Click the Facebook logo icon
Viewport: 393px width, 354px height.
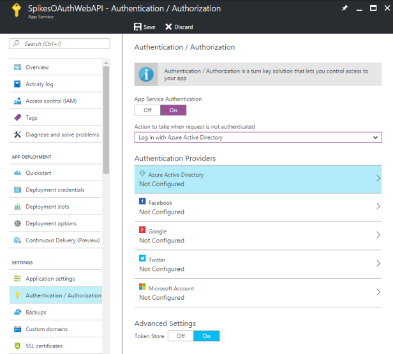click(x=142, y=201)
